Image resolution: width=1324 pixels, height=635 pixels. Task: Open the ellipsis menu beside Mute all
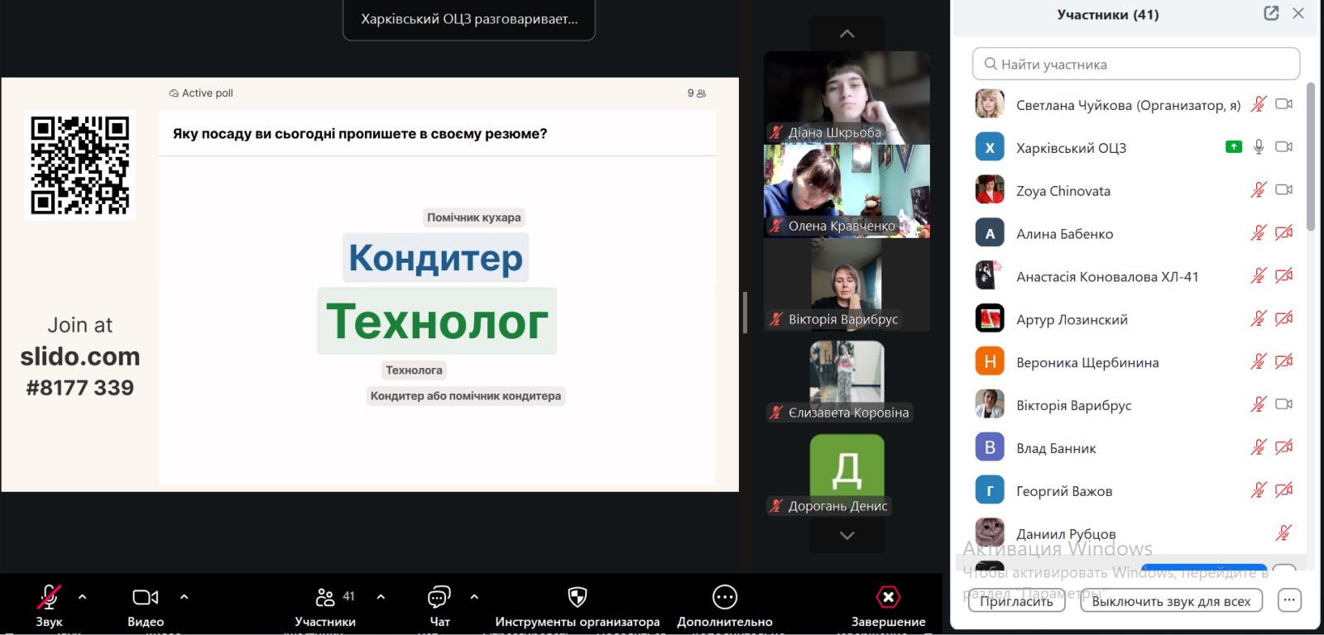click(x=1288, y=601)
